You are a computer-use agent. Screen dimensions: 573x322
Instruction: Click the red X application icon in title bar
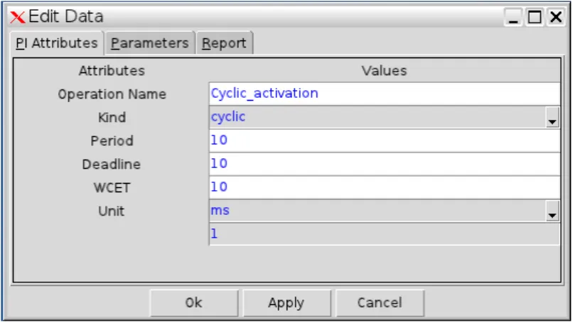(17, 17)
